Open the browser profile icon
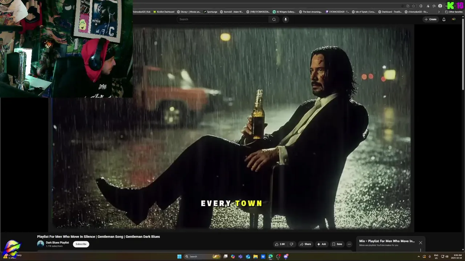 coord(440,6)
